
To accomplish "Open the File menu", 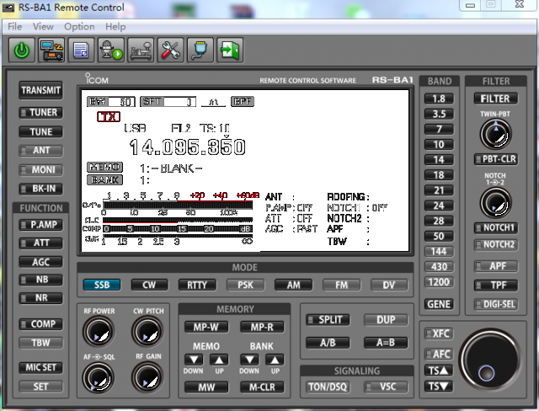I will pos(15,26).
